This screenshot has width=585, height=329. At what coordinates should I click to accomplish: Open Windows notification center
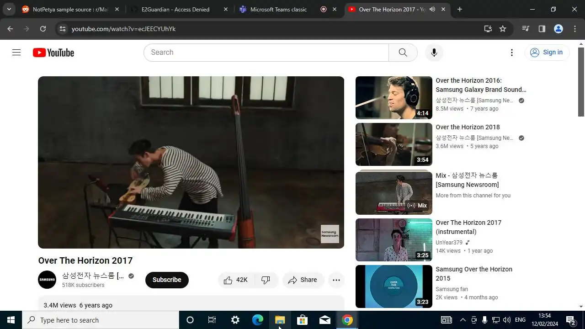click(x=571, y=320)
